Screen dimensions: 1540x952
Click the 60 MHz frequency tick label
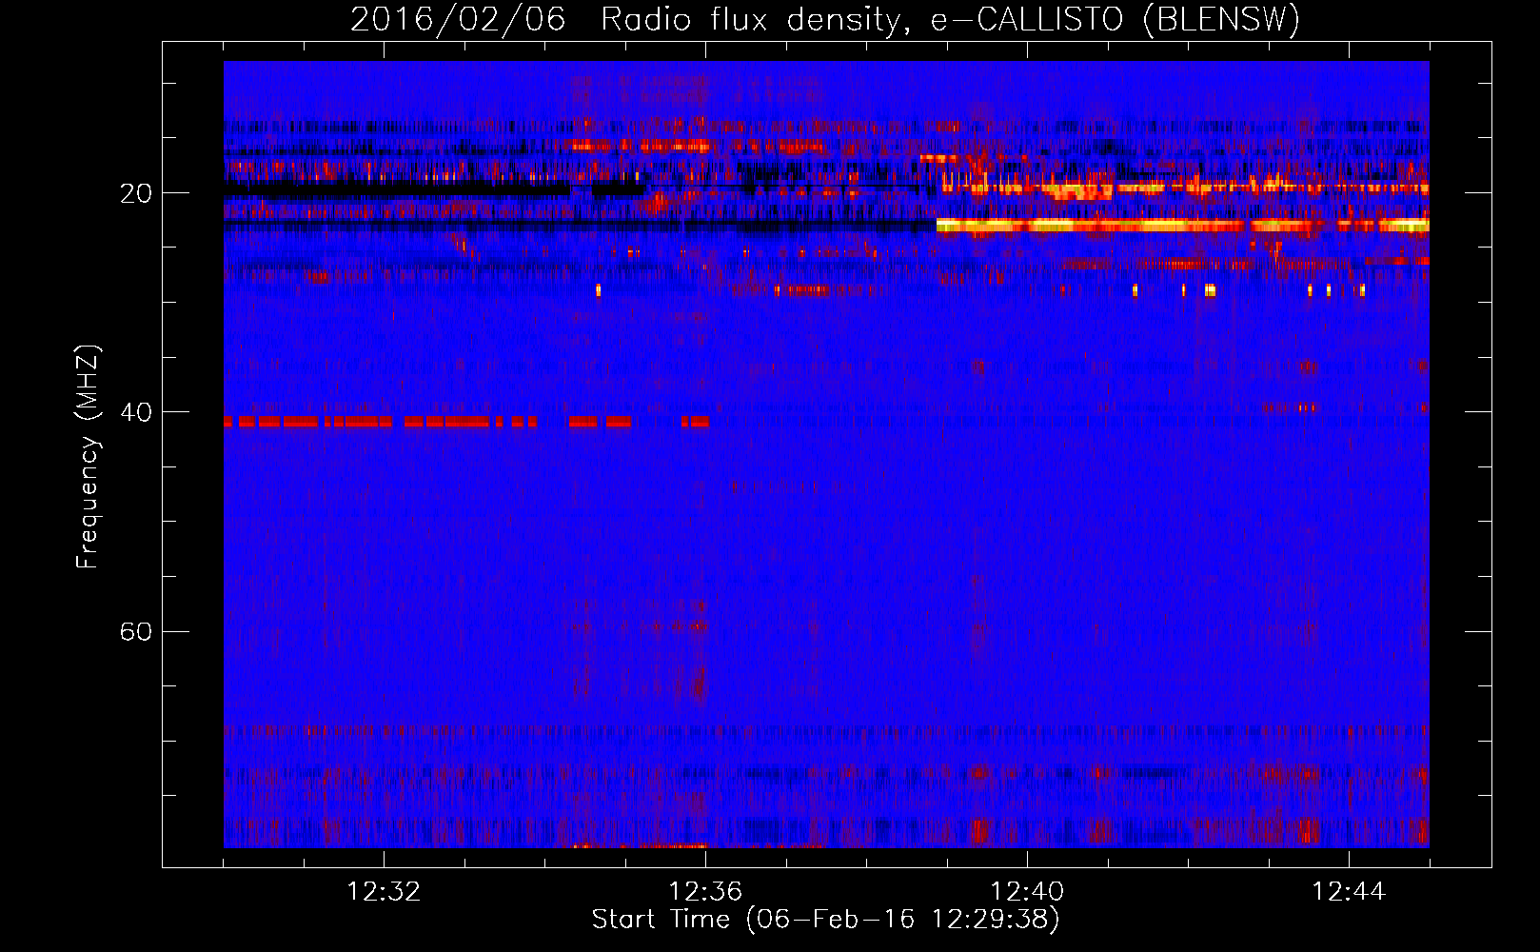pyautogui.click(x=136, y=631)
